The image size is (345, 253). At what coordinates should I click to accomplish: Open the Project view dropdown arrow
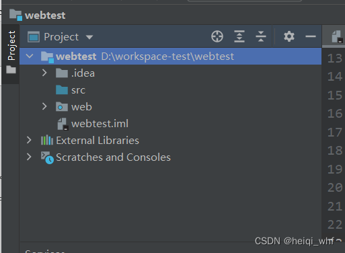click(89, 37)
